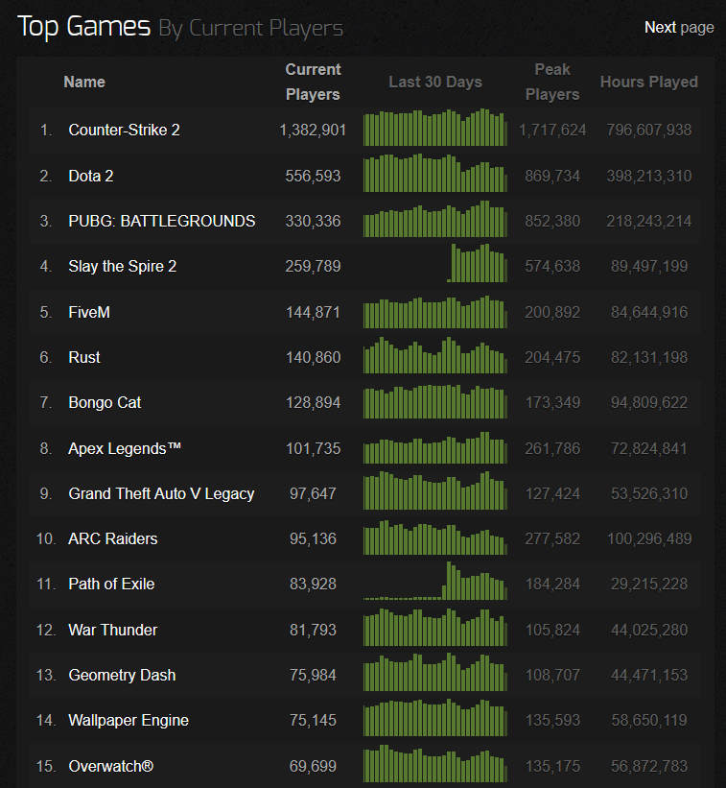Open Path of Exile details
The height and width of the screenshot is (788, 726).
[111, 584]
